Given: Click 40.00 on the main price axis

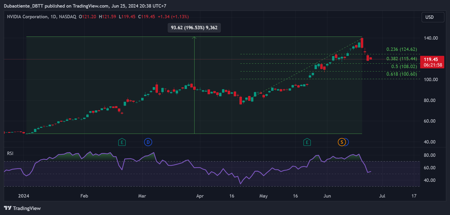Looking at the screenshot, I should (x=430, y=142).
